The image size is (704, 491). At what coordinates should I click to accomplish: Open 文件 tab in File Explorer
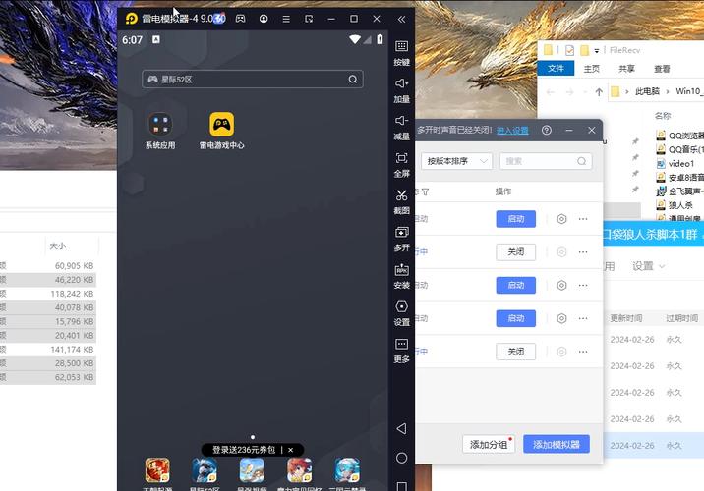tap(556, 68)
